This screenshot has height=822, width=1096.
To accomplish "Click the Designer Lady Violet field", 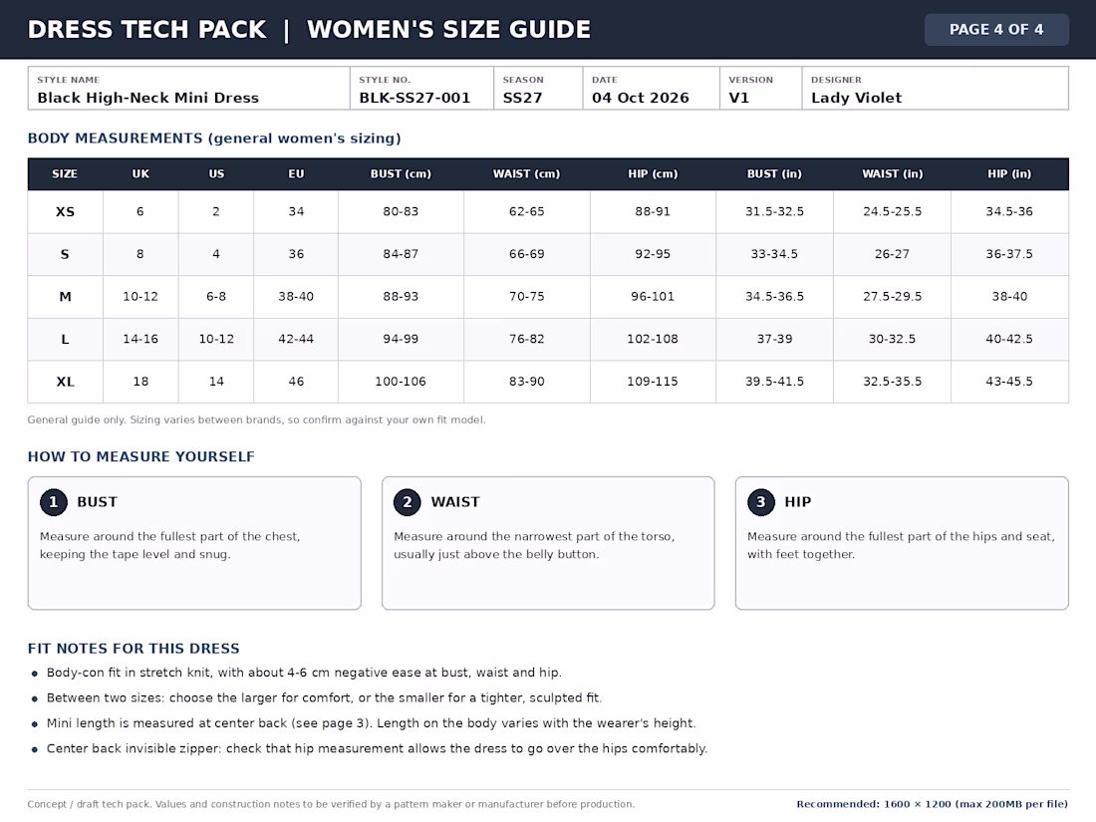I will coord(936,88).
